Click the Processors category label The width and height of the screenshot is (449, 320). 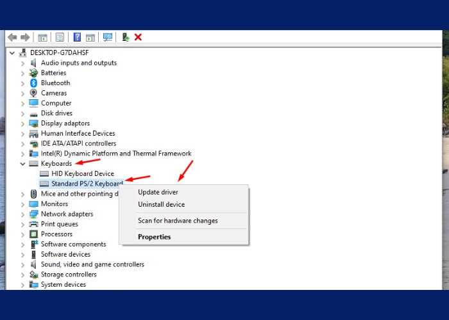pos(56,234)
